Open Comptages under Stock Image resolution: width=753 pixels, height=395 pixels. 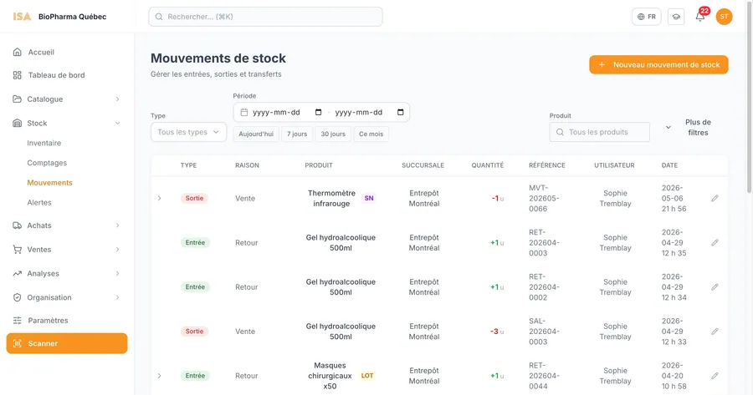(x=47, y=163)
